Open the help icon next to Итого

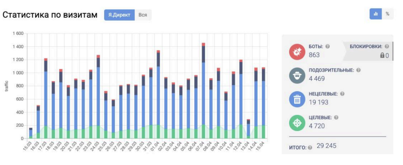click(310, 148)
